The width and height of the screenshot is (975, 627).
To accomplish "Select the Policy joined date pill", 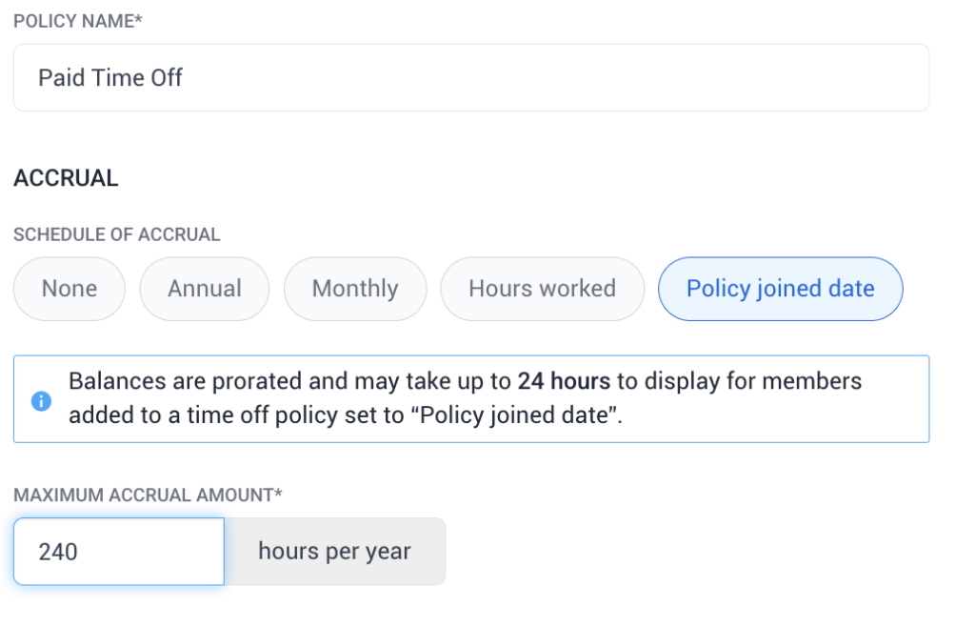I will [x=780, y=289].
